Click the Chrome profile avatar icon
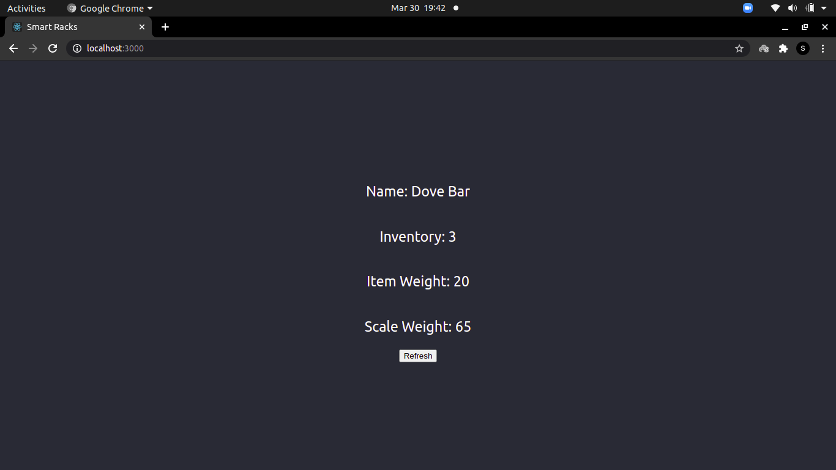 [x=803, y=48]
